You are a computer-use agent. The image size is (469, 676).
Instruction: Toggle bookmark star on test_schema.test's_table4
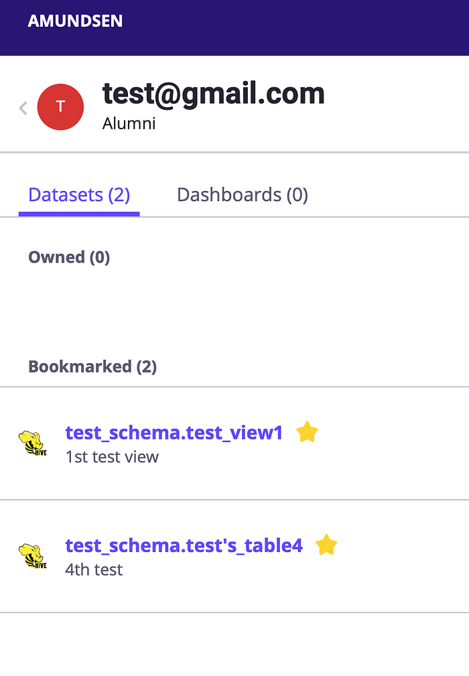coord(326,545)
